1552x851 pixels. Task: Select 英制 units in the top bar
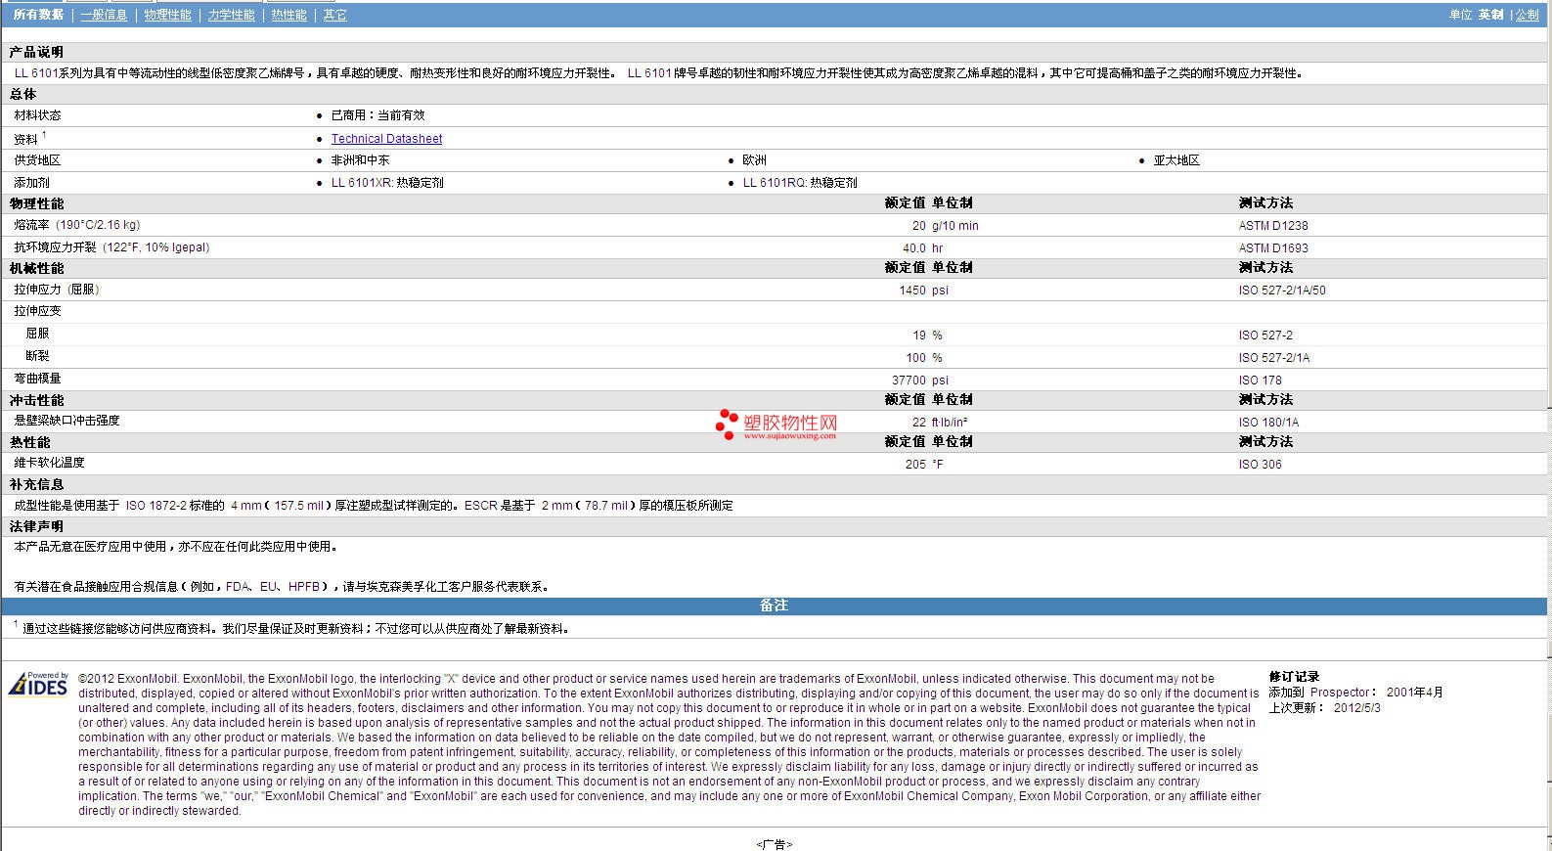(1490, 15)
